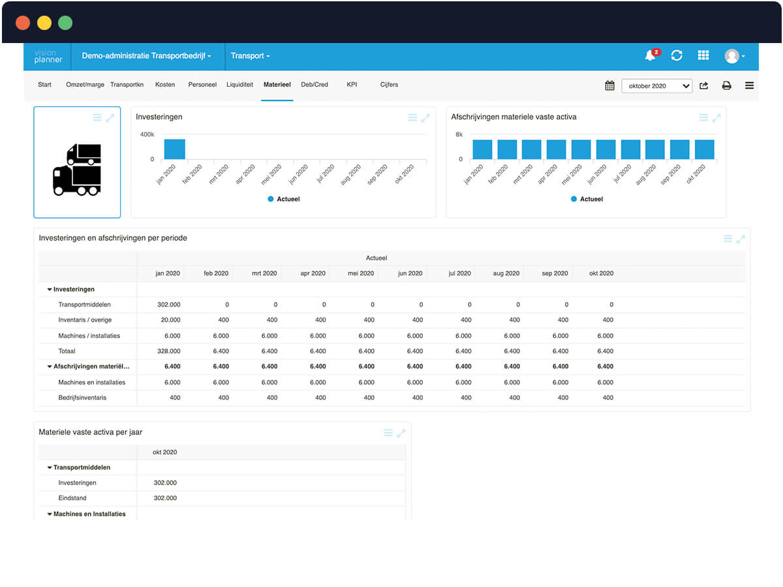Collapse the Transportmiddelen group in yearly table

tap(50, 468)
